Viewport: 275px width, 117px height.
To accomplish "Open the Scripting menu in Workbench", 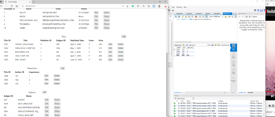I will pyautogui.click(x=179, y=7).
